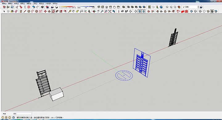Screen dimensions: 222x120
Task: Select the arrow Select tool
Action: [x=4, y=11]
